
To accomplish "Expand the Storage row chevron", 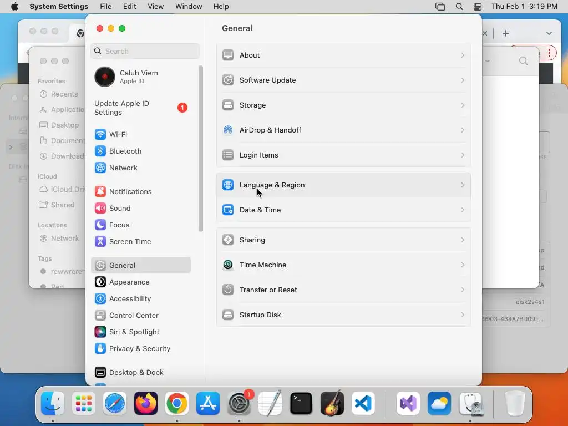I will point(463,105).
